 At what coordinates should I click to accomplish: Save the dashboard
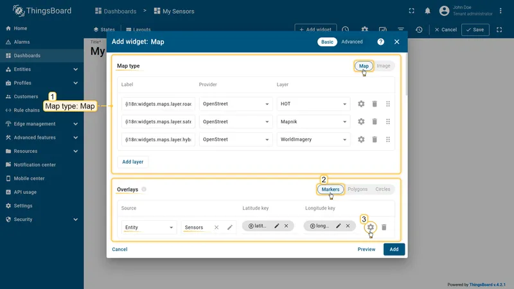(x=475, y=30)
